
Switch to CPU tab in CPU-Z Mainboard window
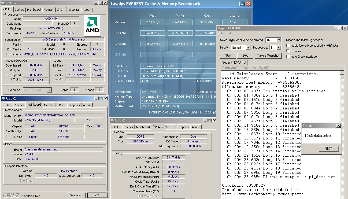click(6, 105)
